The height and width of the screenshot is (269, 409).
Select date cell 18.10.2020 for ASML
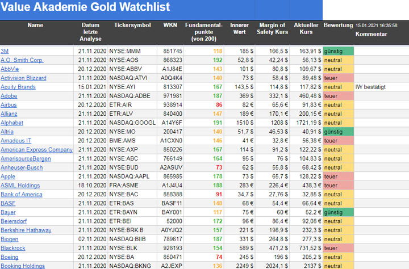pos(91,186)
